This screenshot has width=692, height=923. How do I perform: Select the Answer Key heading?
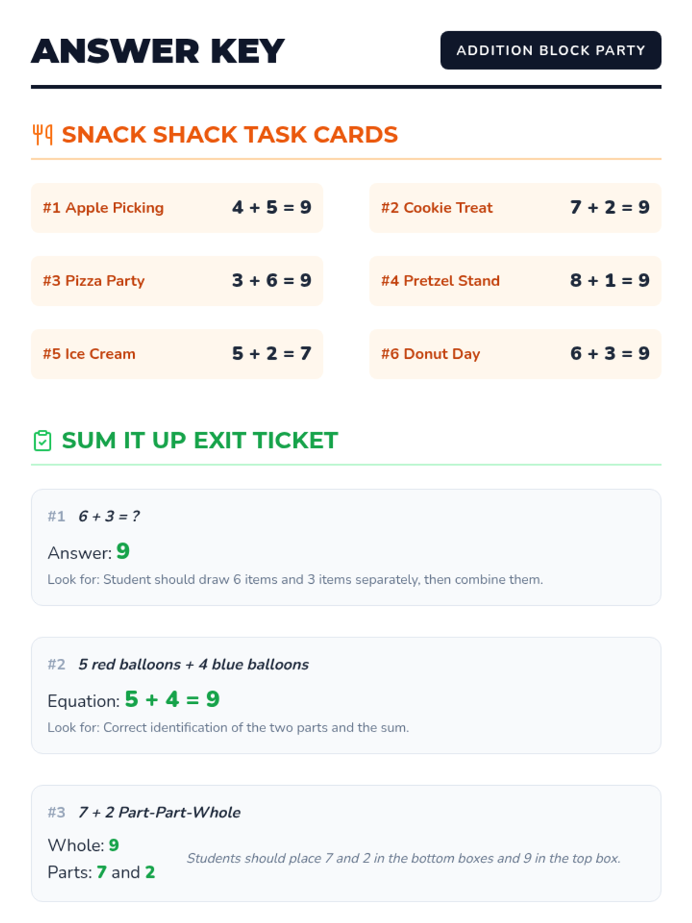pos(157,51)
